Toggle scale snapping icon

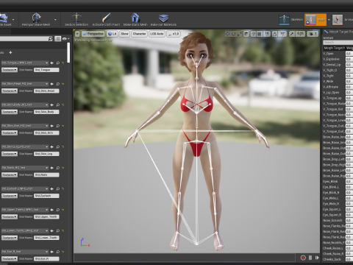(292, 34)
